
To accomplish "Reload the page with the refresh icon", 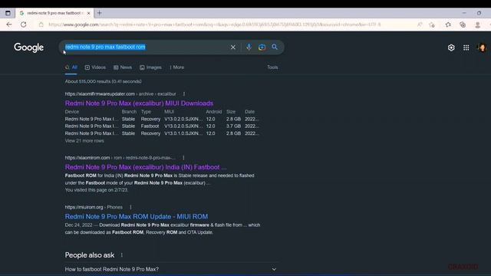I will 24,25.
